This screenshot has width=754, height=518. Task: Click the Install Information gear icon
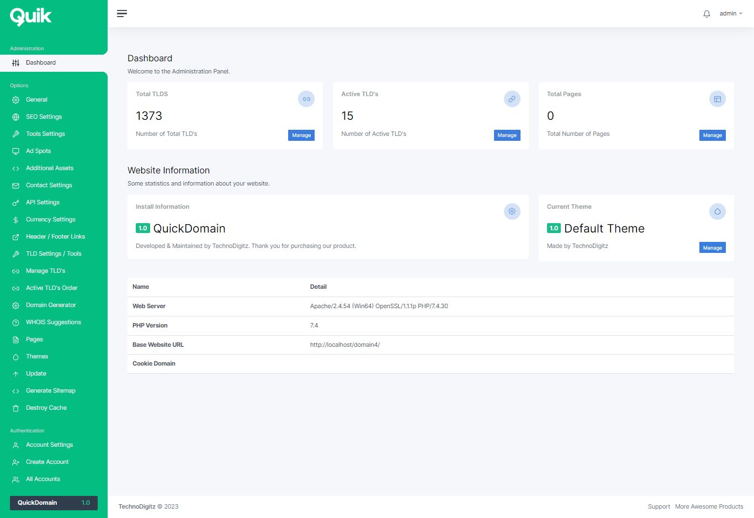click(512, 212)
